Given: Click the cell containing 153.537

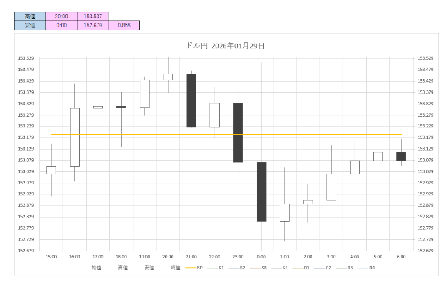Looking at the screenshot, I should [x=92, y=16].
